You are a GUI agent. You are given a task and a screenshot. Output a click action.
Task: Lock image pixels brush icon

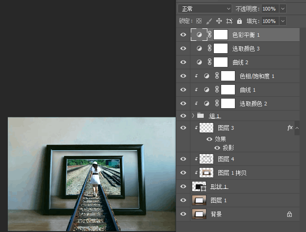click(x=209, y=21)
